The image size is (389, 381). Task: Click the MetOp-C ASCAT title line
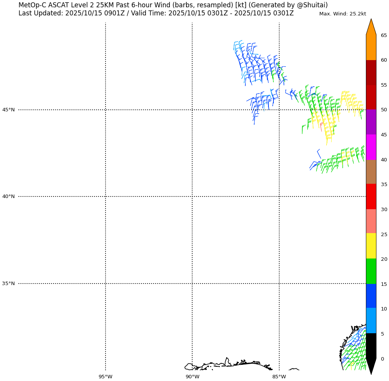tap(173, 5)
